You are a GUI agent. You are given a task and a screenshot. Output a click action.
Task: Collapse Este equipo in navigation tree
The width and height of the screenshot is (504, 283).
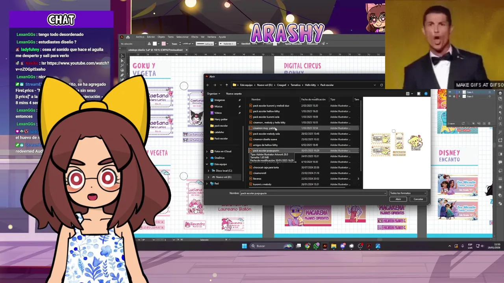(x=207, y=164)
